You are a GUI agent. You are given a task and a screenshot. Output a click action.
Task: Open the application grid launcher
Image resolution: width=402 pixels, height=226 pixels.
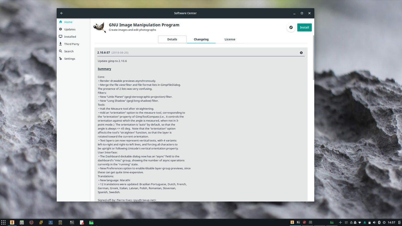(3, 222)
